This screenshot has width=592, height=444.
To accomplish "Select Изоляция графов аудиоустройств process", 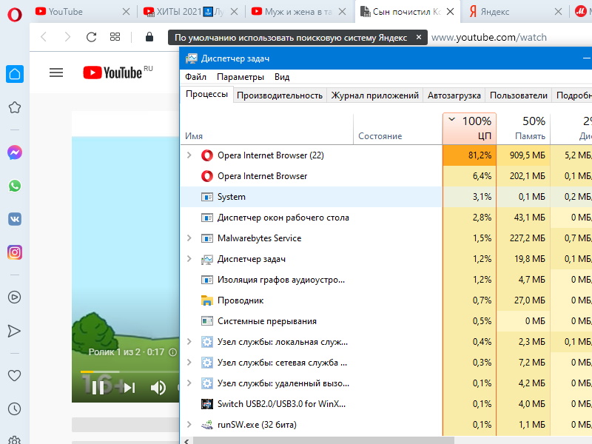I will (x=386, y=280).
